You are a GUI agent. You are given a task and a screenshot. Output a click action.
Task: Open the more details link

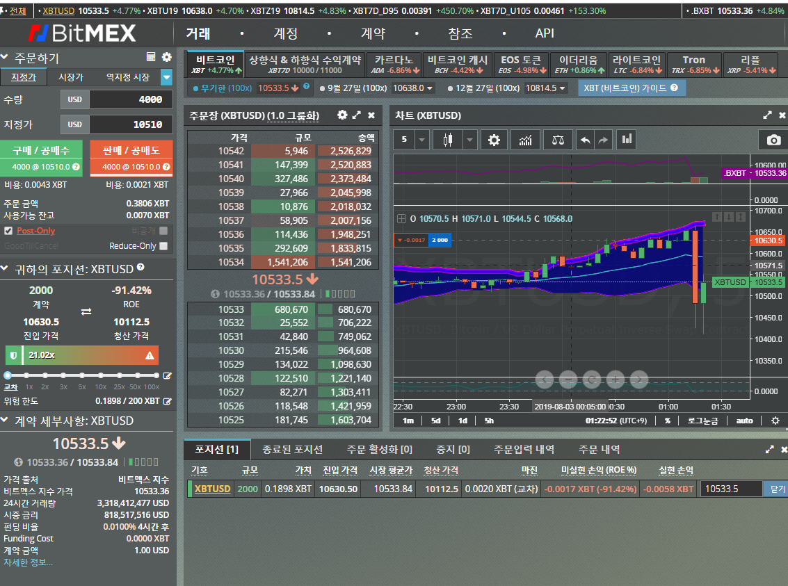tap(28, 562)
